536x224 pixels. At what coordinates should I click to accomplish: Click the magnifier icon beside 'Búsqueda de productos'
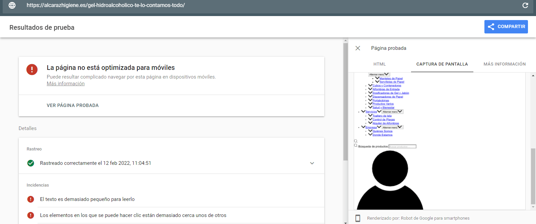coord(356,146)
